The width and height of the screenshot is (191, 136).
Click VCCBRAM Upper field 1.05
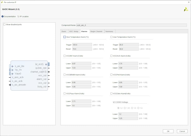pyautogui.click(x=81, y=87)
